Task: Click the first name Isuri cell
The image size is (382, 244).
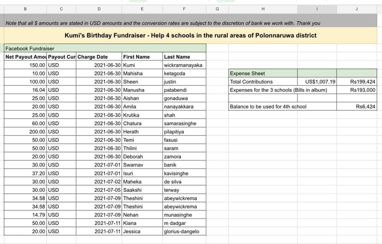Action: coord(142,173)
